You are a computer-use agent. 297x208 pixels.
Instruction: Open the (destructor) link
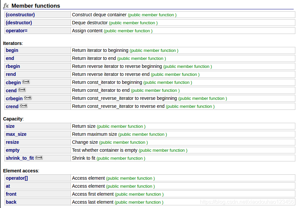[19, 23]
